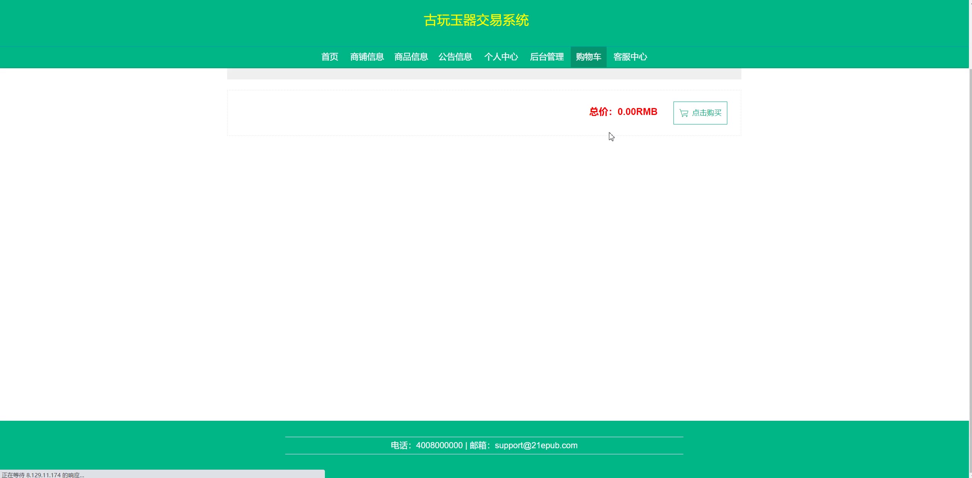Open the 客服中心 customer service page
This screenshot has width=972, height=478.
pos(630,57)
